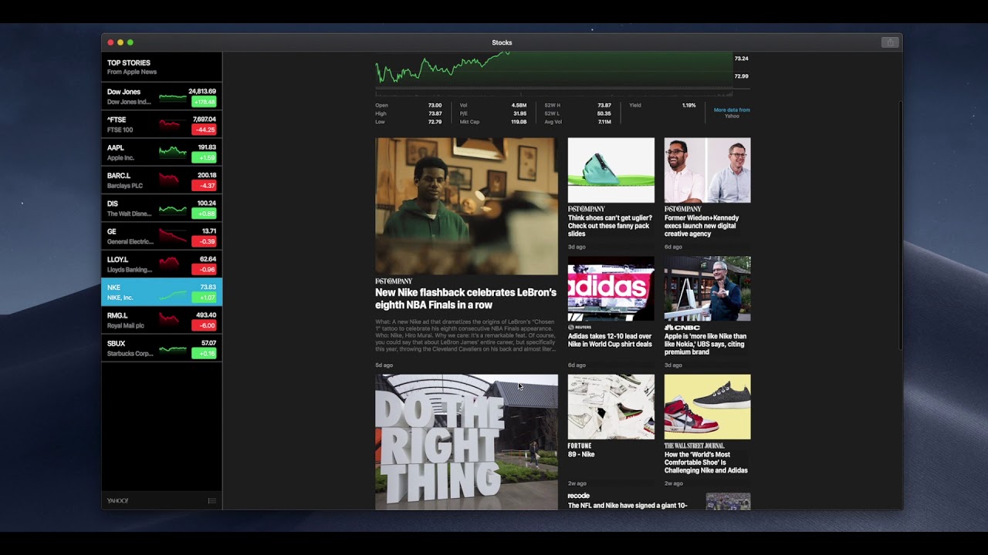Toggle the GE -0.39 change badge
The height and width of the screenshot is (555, 988).
coord(204,241)
